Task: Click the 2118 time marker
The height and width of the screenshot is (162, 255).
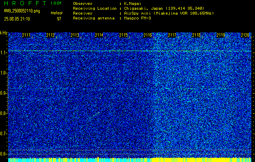Action: pos(197,35)
